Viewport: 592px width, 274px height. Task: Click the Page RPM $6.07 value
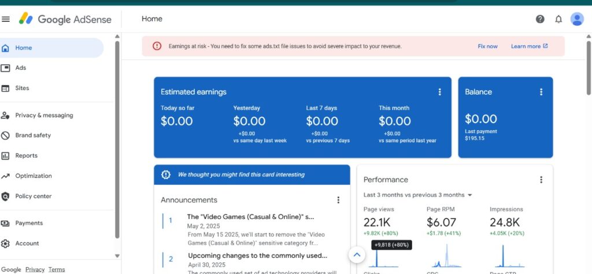[441, 223]
